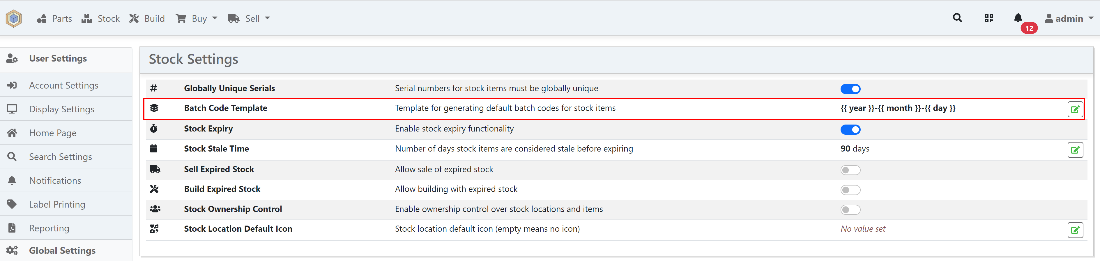Open Notifications in the settings sidebar
Screen dimensions: 1100x261
tap(55, 180)
